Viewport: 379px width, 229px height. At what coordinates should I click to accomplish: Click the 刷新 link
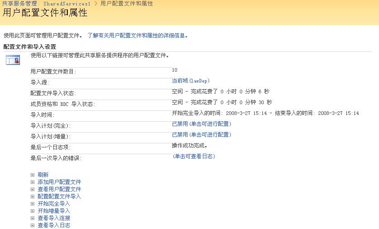tap(43, 175)
